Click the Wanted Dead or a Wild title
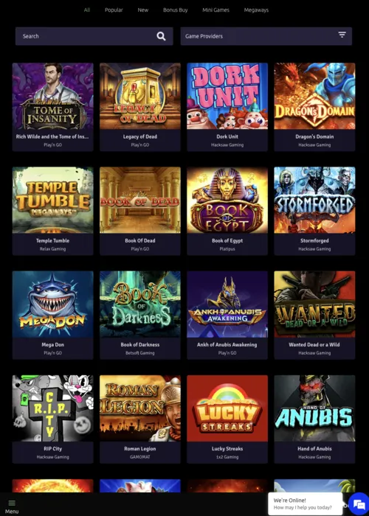Viewport: 369px width, 516px height. pos(314,344)
